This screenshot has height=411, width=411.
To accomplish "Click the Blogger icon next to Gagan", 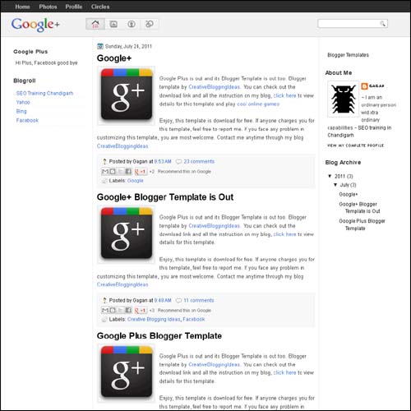I will click(364, 86).
